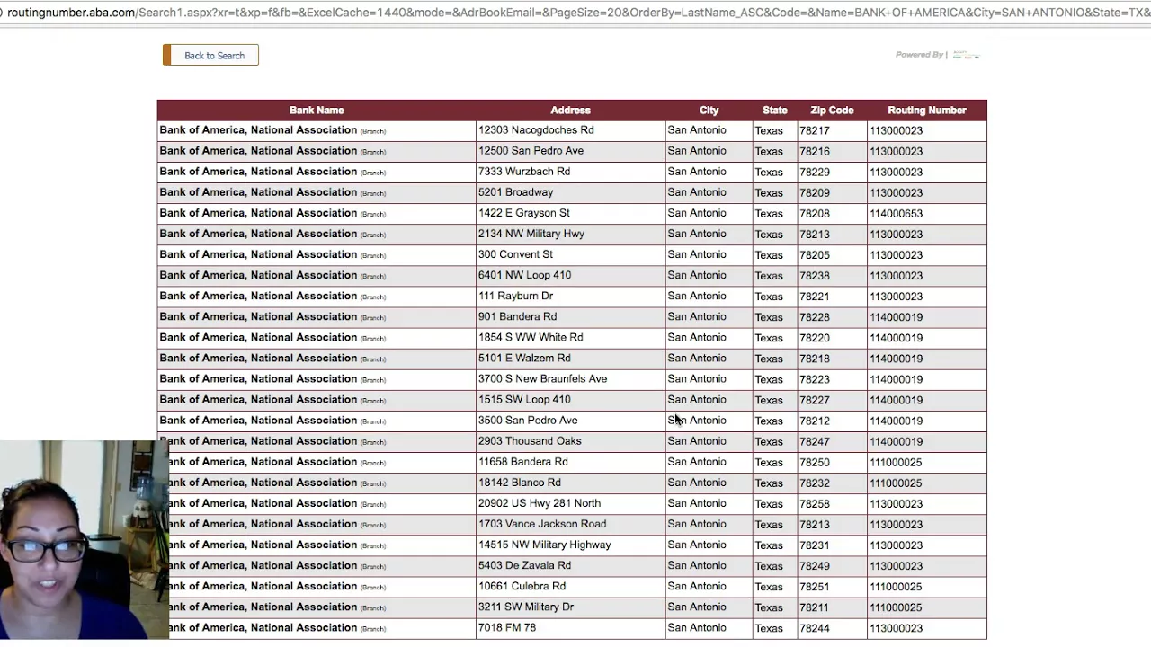The height and width of the screenshot is (647, 1151).
Task: Select the 3700 S New Braunfels Ave address
Action: [542, 379]
